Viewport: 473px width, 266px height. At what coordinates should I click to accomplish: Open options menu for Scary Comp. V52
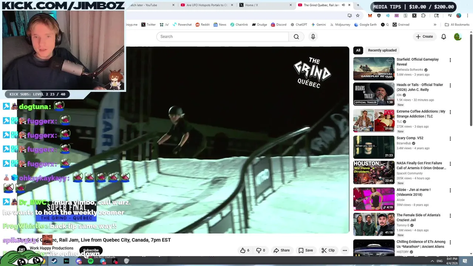click(450, 139)
